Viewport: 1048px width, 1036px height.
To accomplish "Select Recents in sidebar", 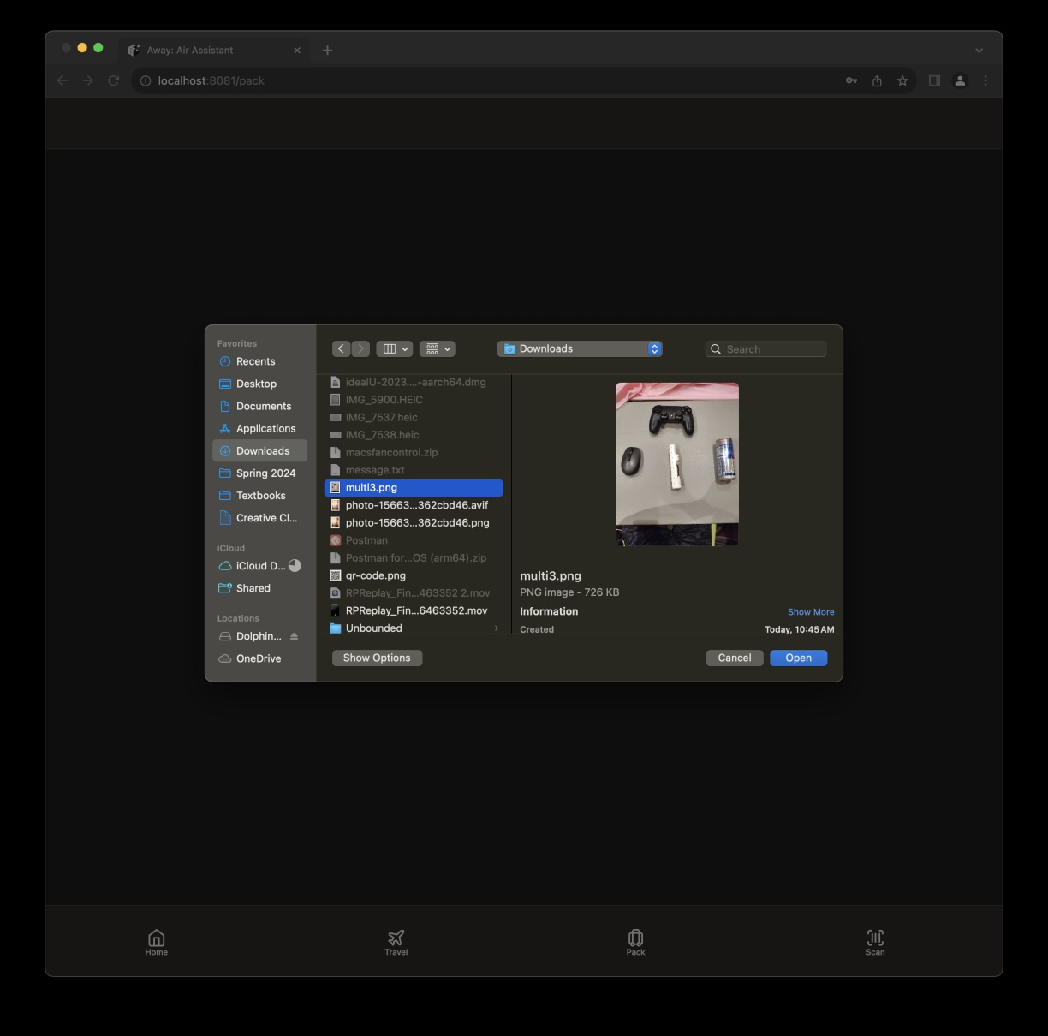I will [x=259, y=361].
